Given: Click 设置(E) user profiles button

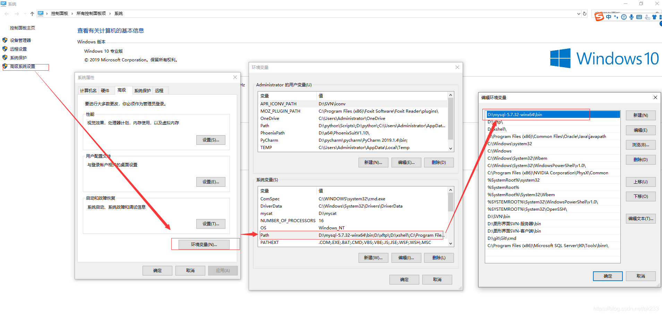Looking at the screenshot, I should 211,182.
